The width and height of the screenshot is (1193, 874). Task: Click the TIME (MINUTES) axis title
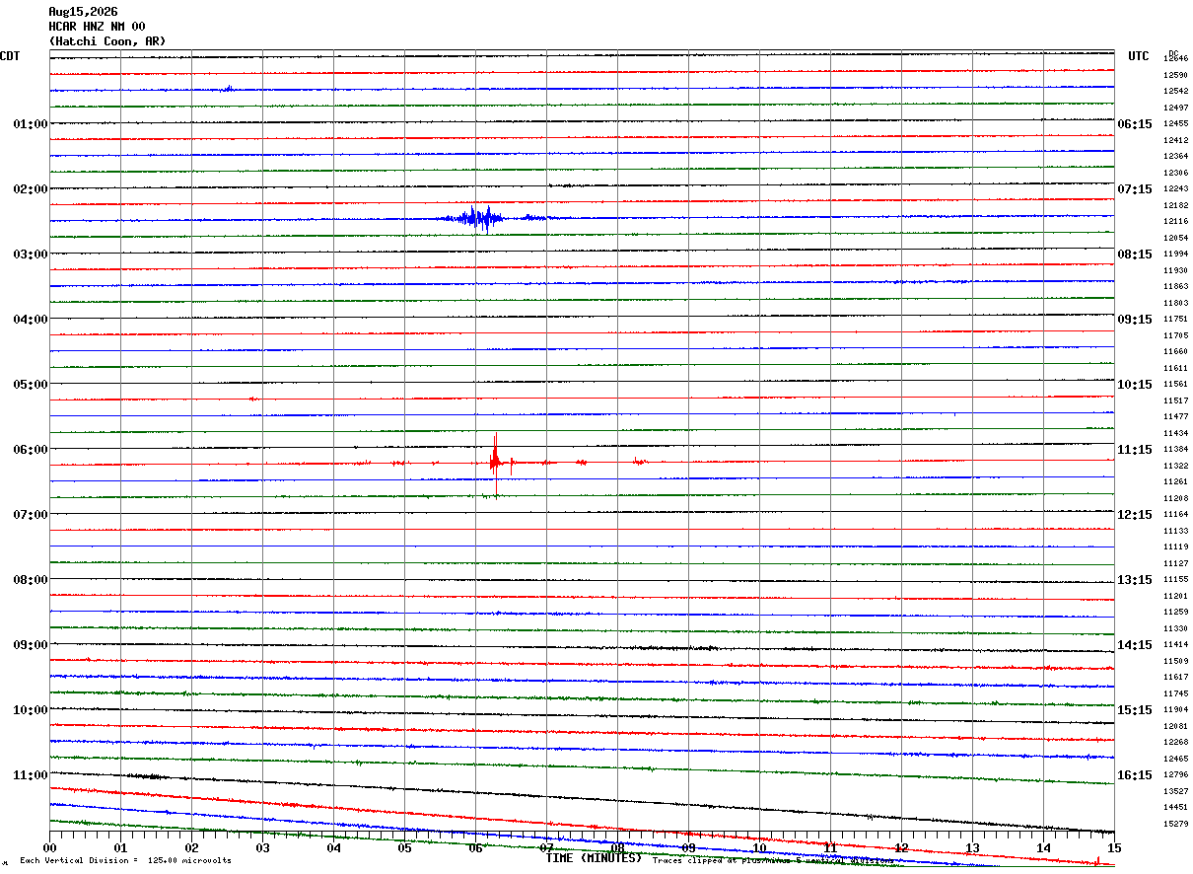pyautogui.click(x=594, y=858)
